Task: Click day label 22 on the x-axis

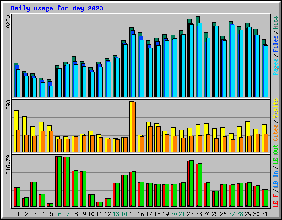Action: [190, 214]
